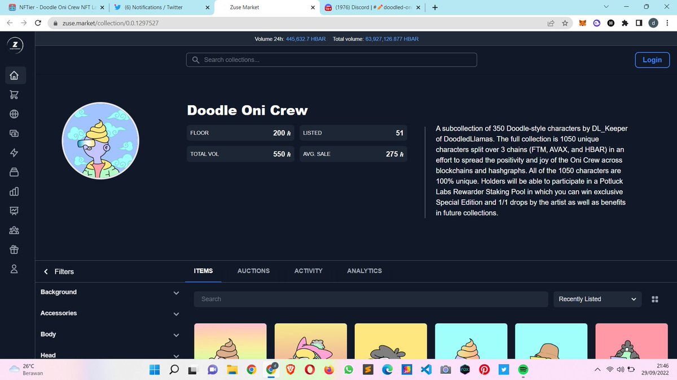
Task: Open the gift box sidebar icon
Action: click(x=14, y=249)
